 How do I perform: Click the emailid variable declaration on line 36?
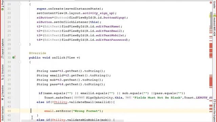(x=57, y=75)
